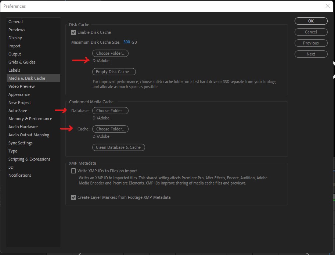Switch to Audio Hardware preferences
The height and width of the screenshot is (255, 335).
[x=23, y=127]
